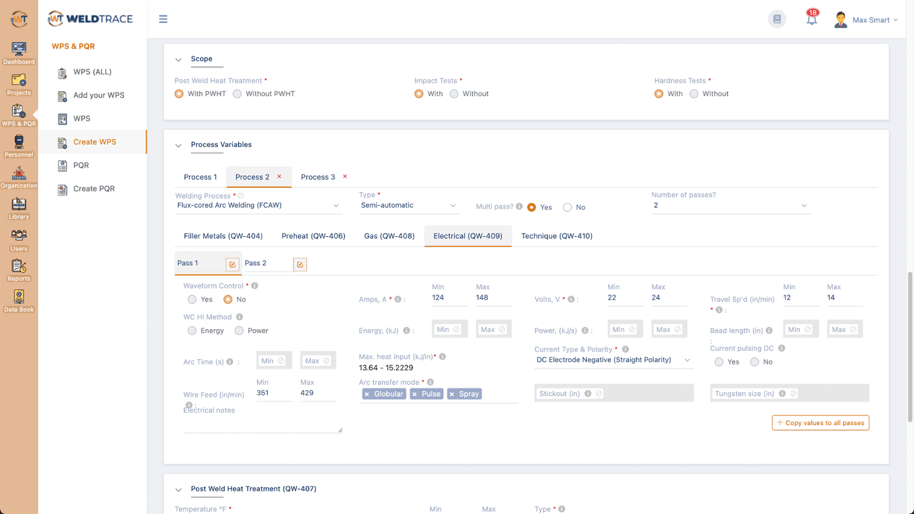Click the Amps Min input field
Viewport: 914px width, 514px height.
coord(449,298)
